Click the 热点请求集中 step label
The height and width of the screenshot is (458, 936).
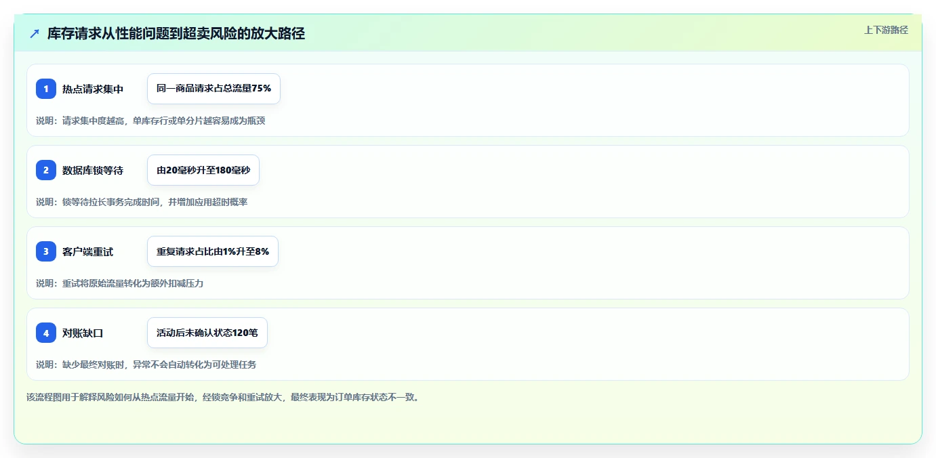point(93,89)
